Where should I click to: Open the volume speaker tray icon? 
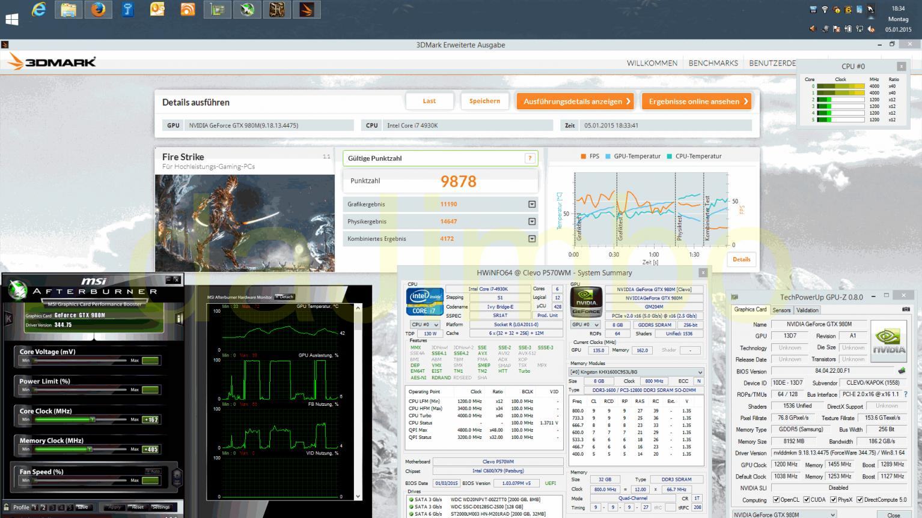click(x=813, y=28)
